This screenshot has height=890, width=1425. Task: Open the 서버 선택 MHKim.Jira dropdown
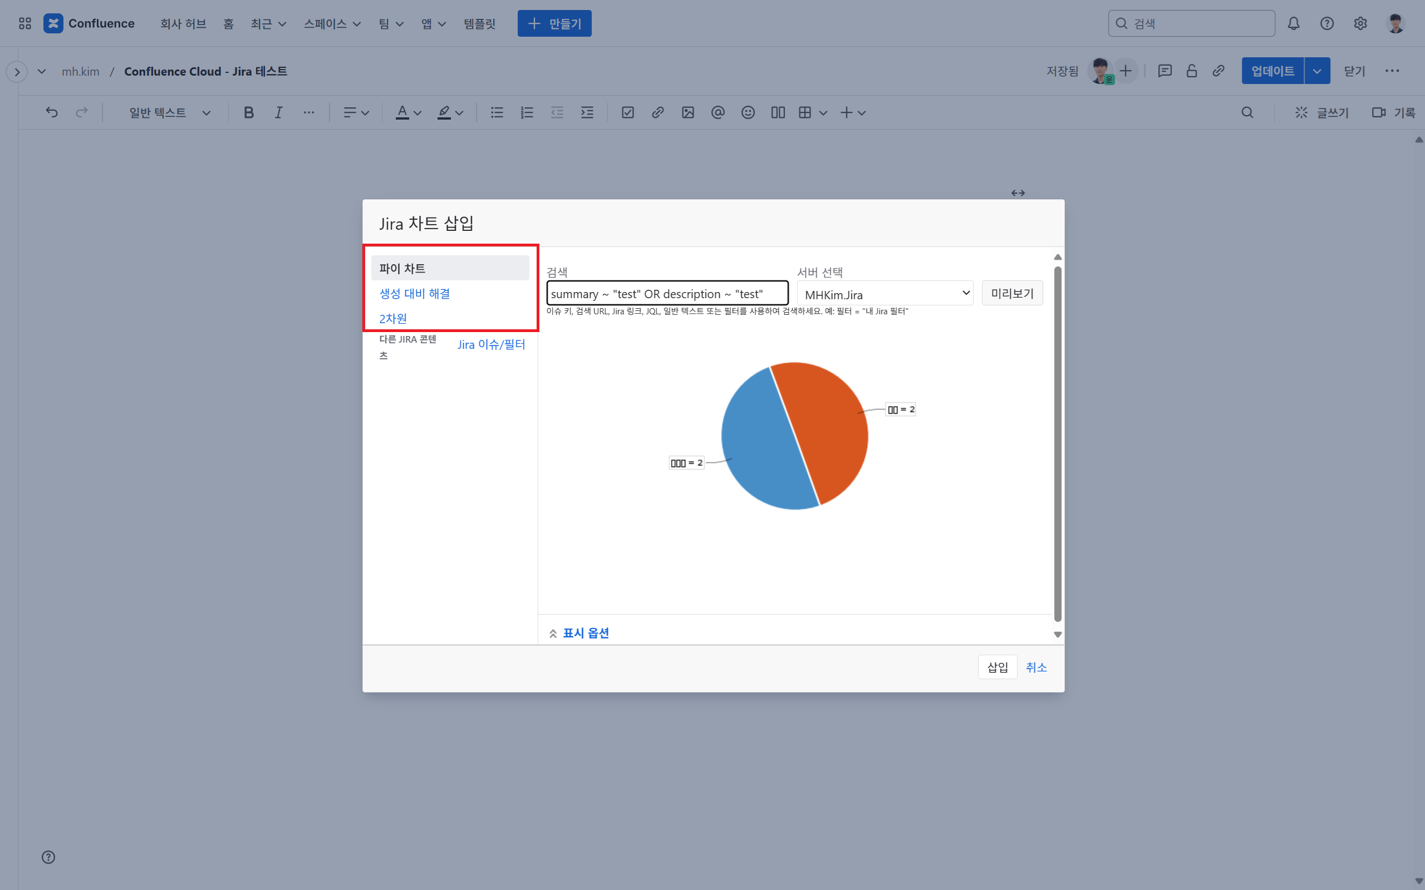tap(885, 294)
